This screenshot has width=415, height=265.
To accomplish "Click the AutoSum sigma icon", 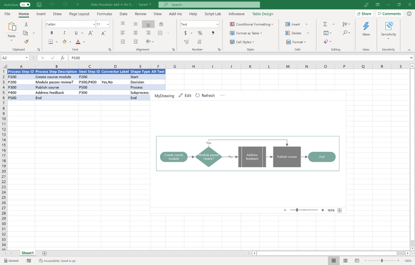I will 325,24.
